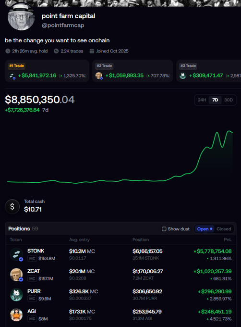Click the MC badge next to $8M
The image size is (241, 327).
32,319
